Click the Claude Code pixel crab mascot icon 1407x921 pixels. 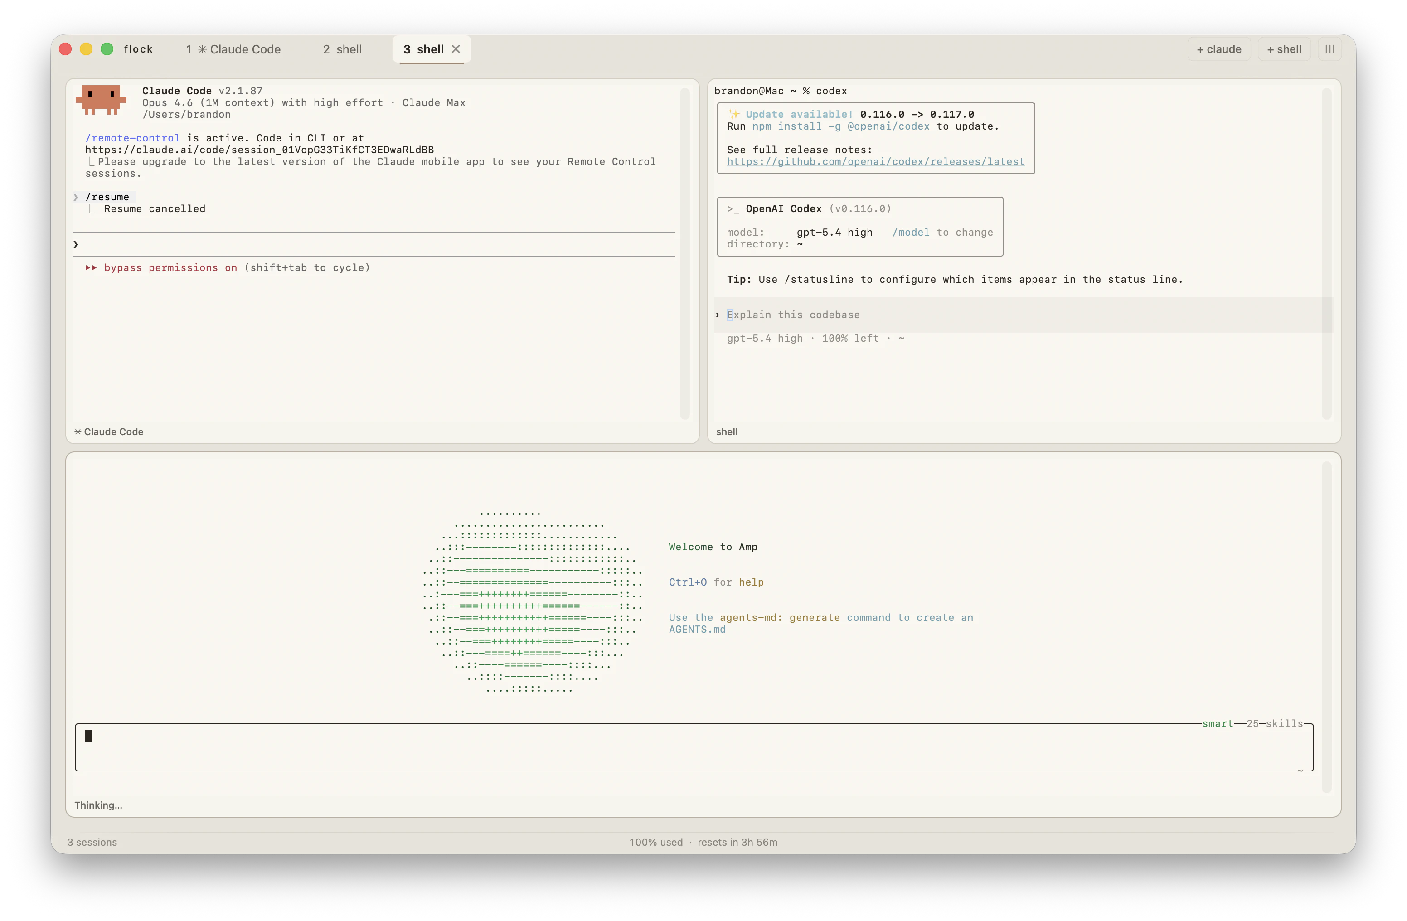click(x=101, y=99)
